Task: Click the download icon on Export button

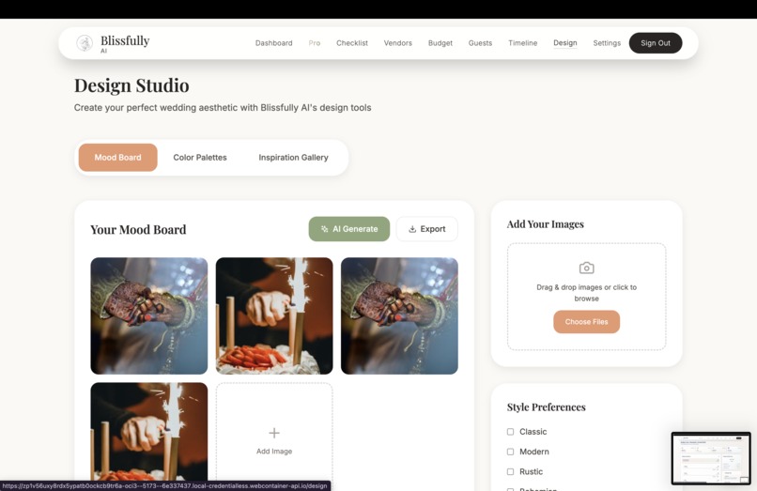Action: (x=412, y=229)
